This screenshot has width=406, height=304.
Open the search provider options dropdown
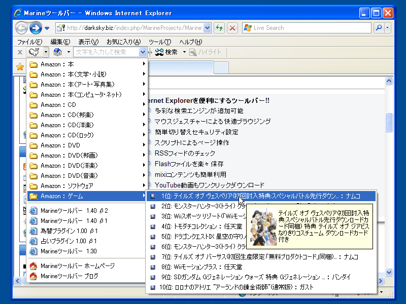point(388,28)
